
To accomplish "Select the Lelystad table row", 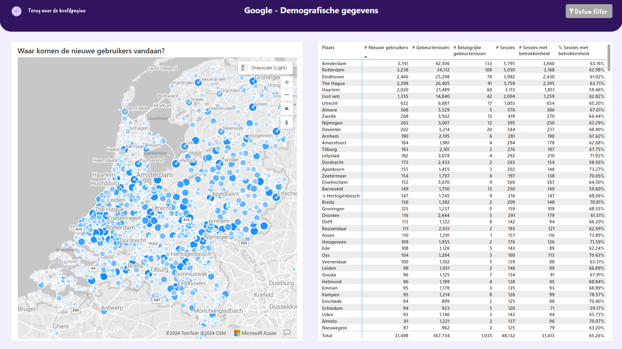I will coord(463,156).
